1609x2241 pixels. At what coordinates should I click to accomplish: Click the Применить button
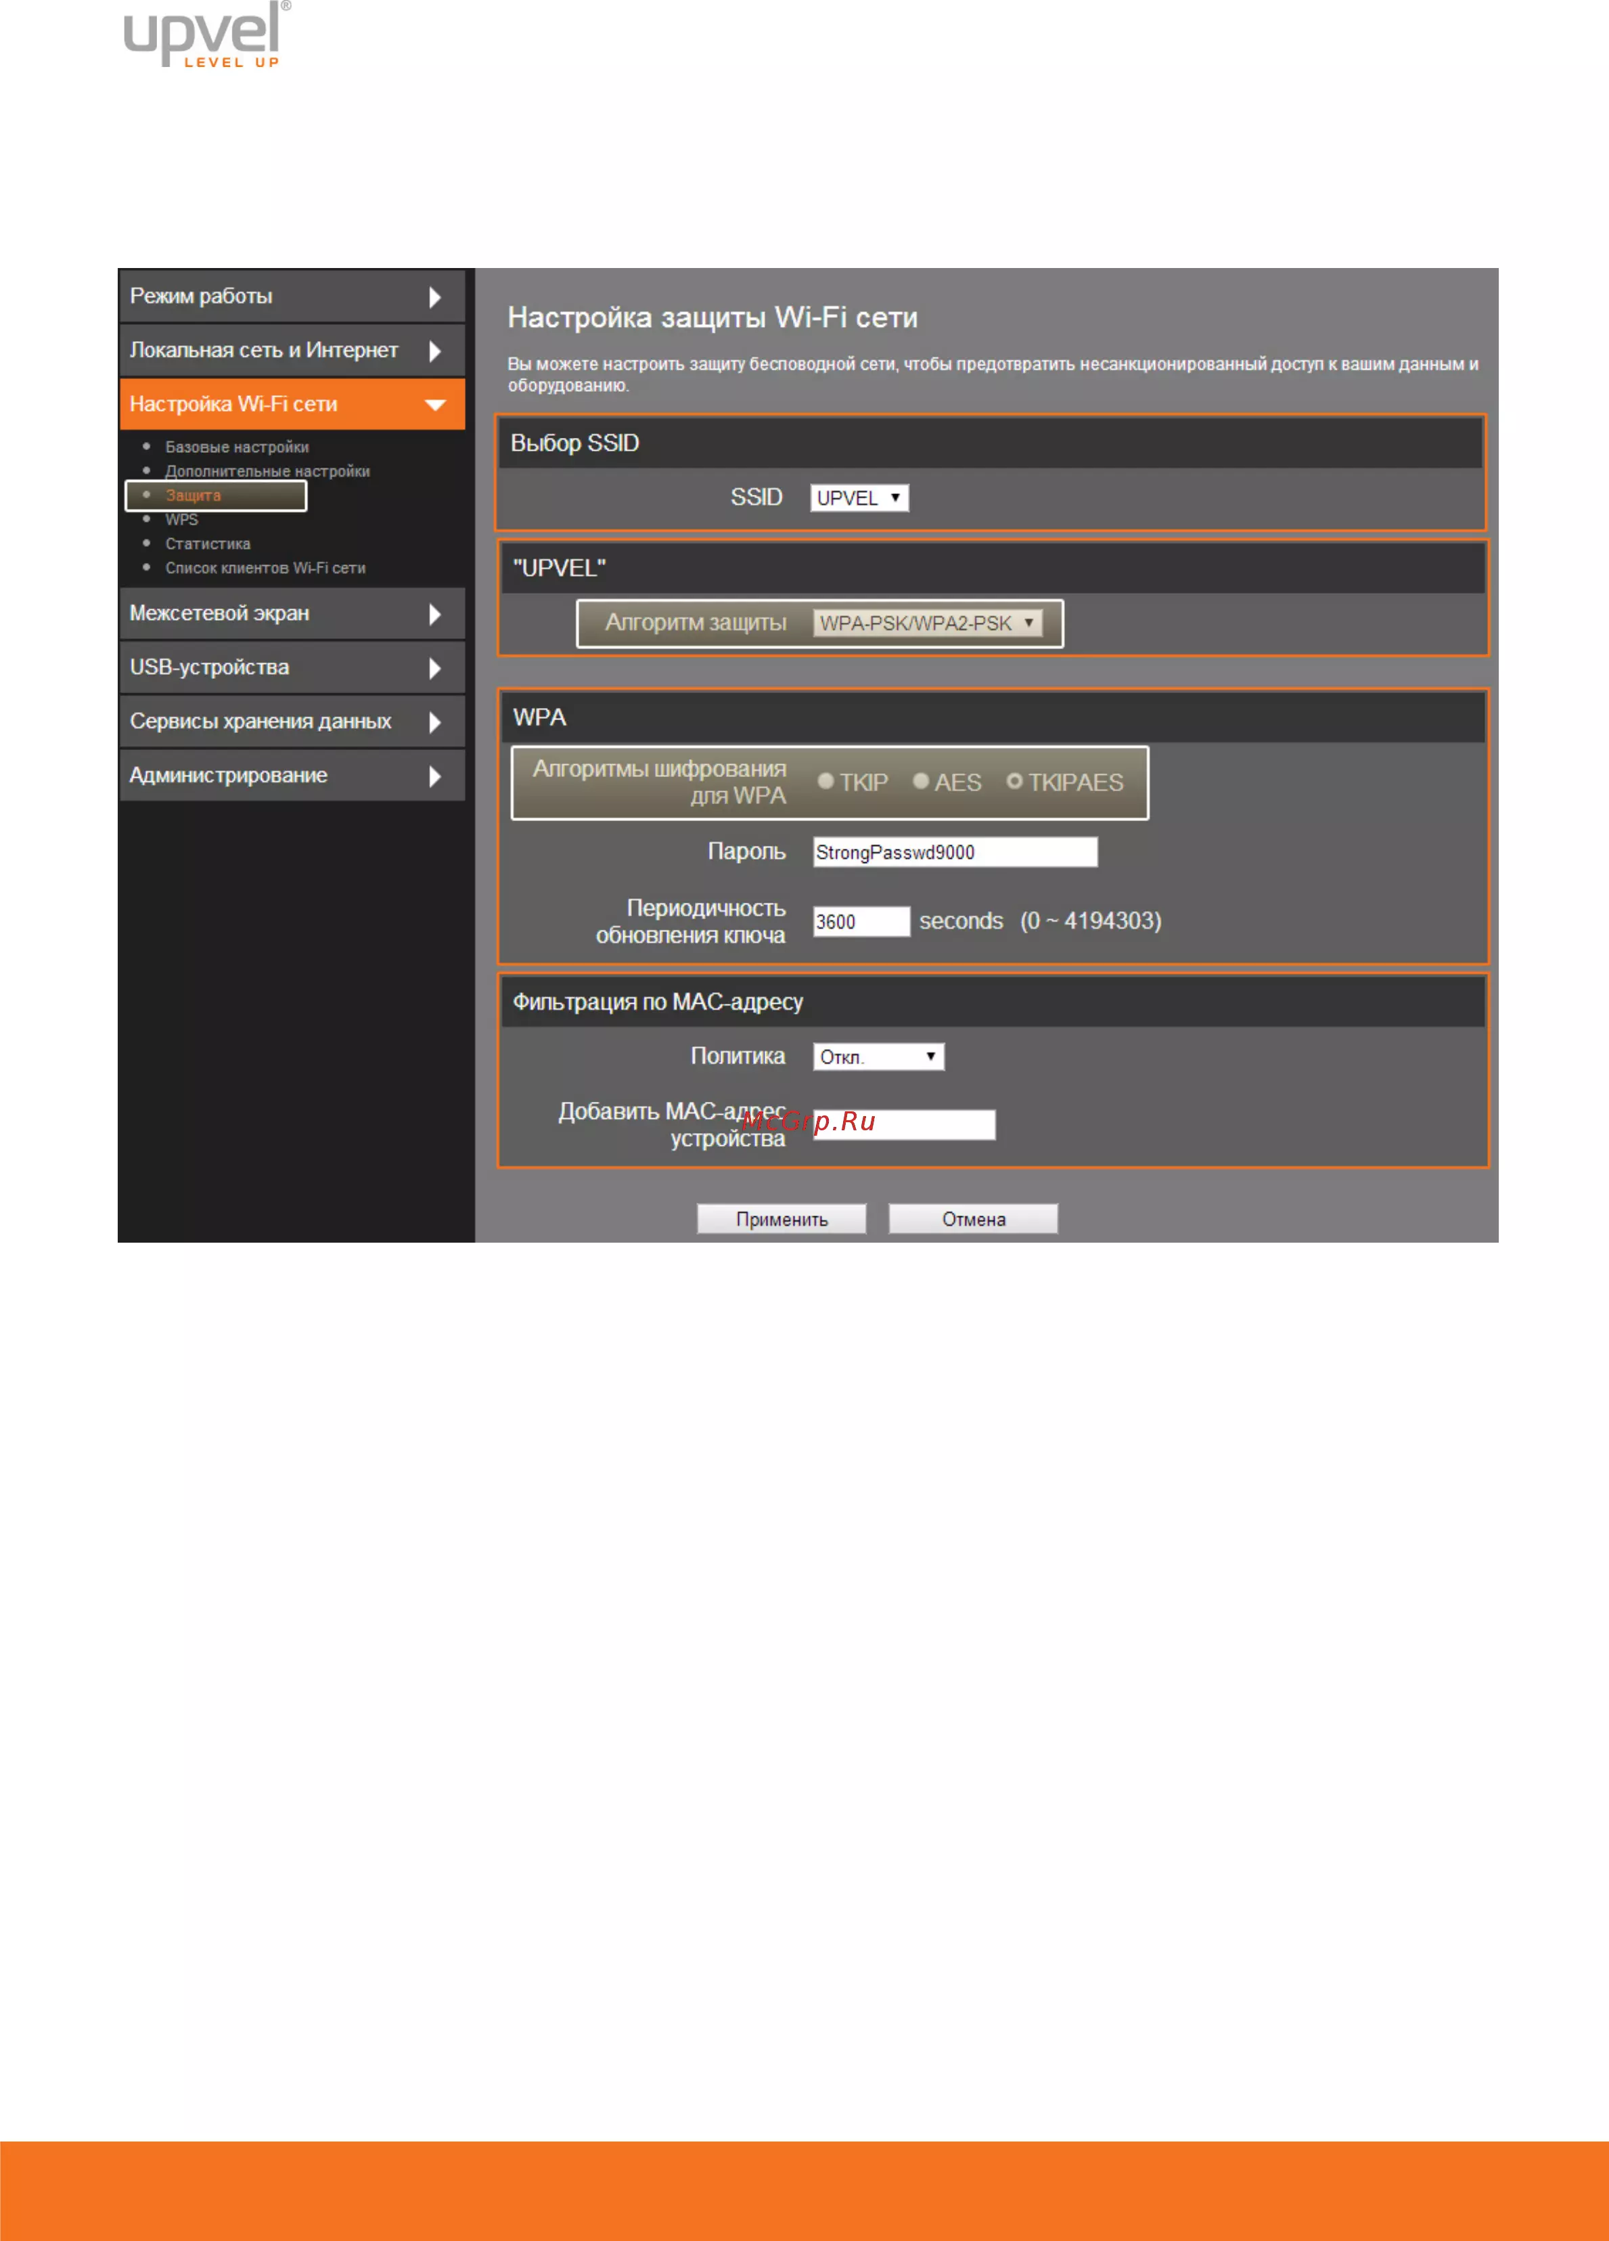781,1218
